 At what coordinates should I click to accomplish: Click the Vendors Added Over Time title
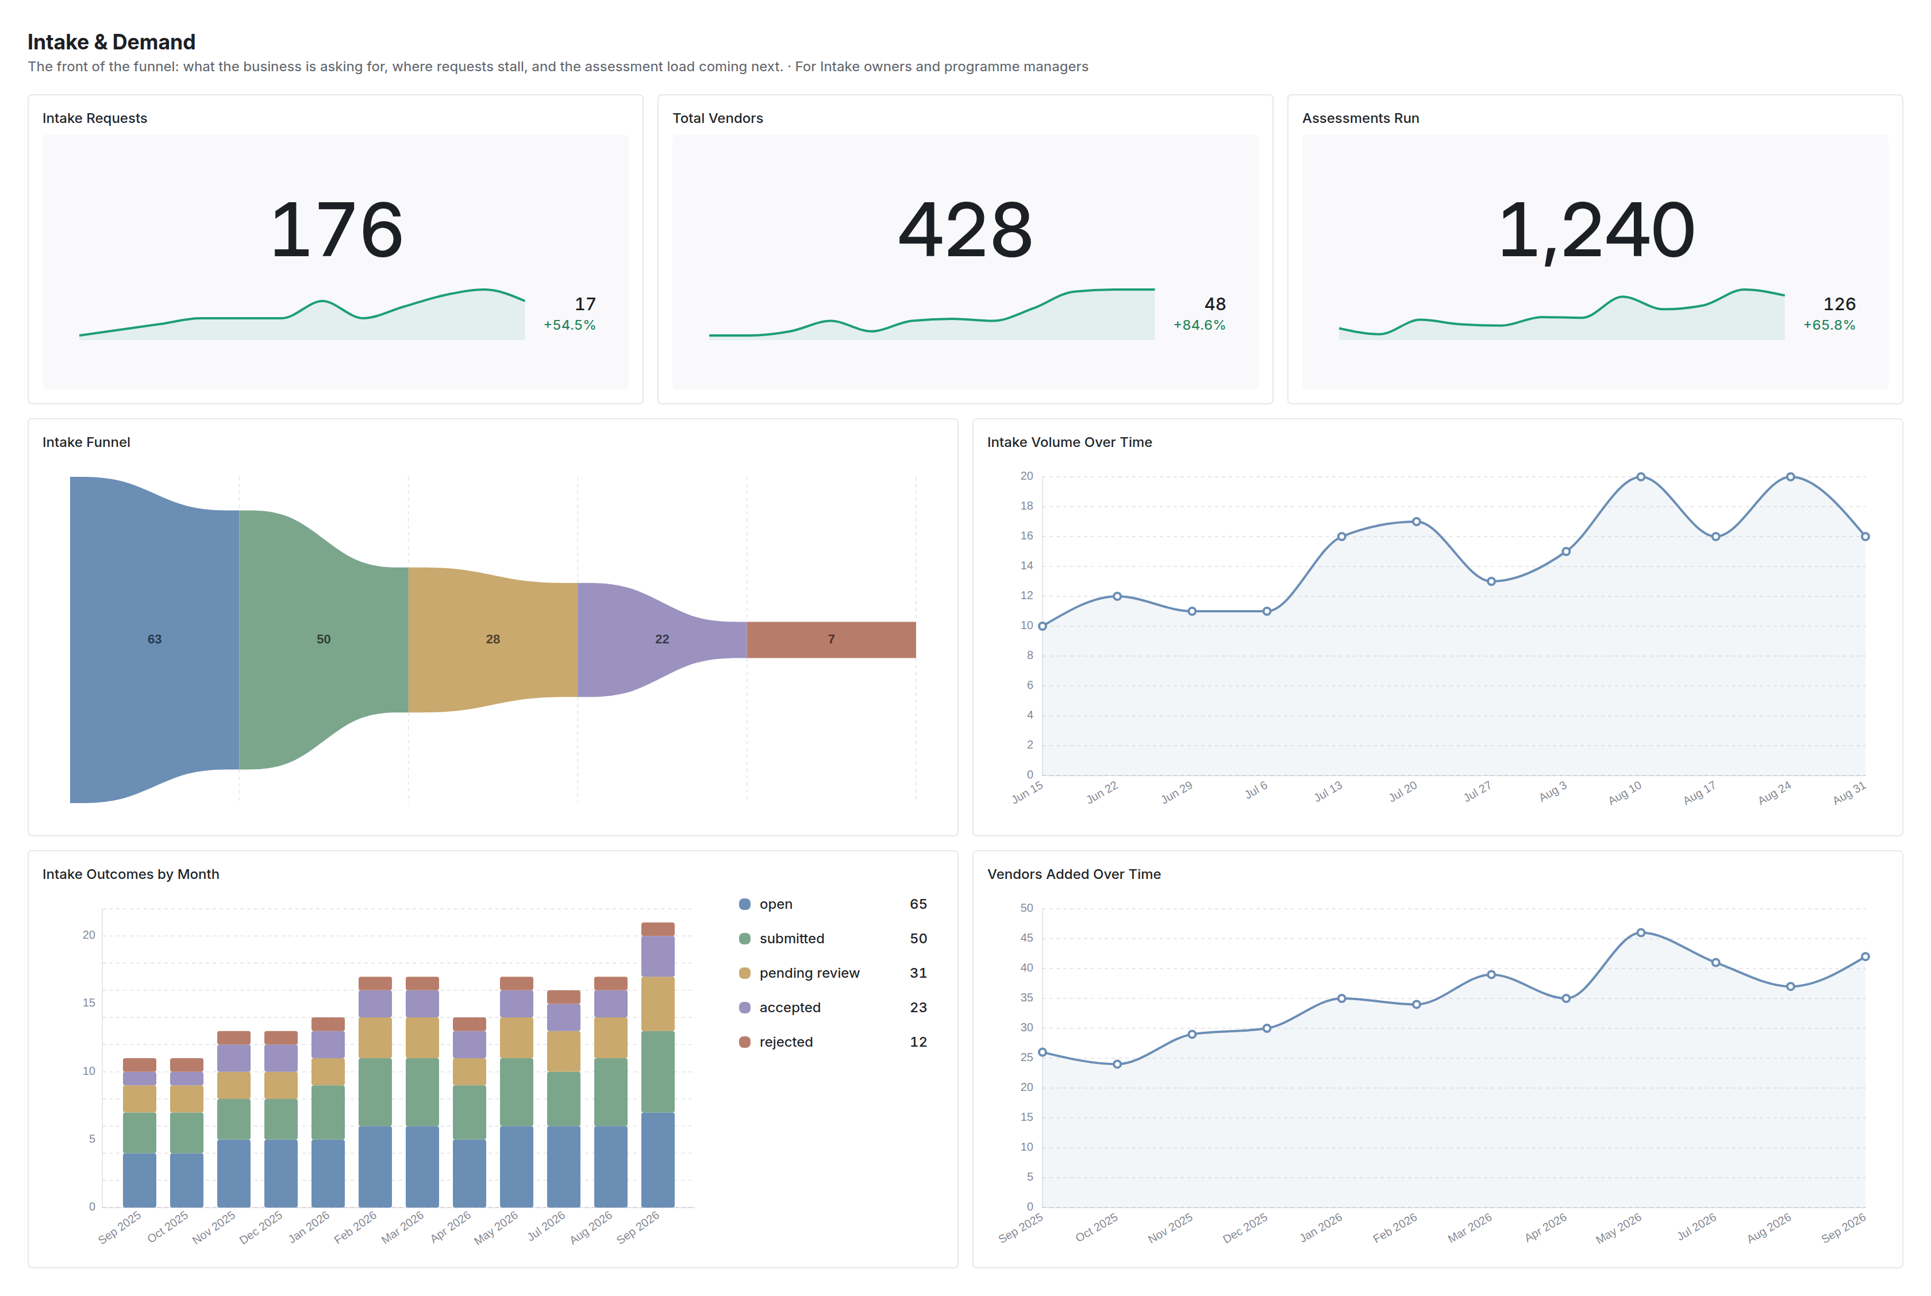pos(1074,874)
